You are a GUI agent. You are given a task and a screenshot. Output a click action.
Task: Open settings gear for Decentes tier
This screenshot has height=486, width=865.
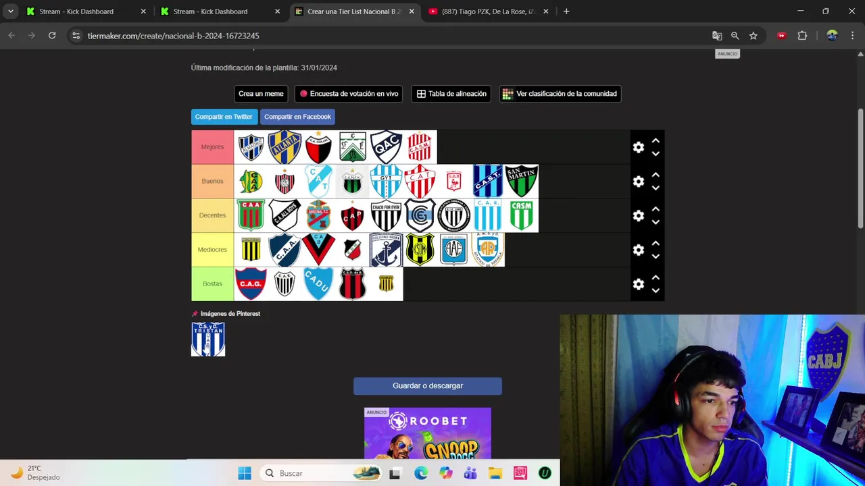(639, 215)
